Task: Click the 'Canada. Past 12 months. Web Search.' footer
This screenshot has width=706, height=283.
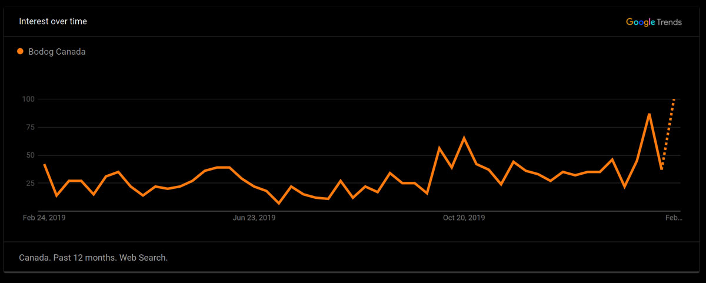Action: click(x=93, y=258)
